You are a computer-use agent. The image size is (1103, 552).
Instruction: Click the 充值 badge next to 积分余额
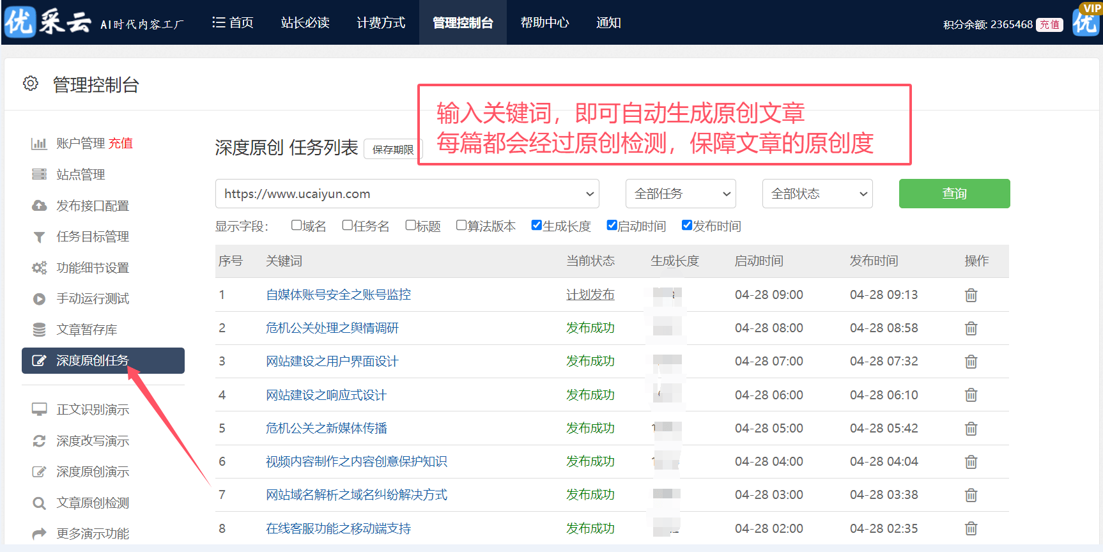[1049, 24]
